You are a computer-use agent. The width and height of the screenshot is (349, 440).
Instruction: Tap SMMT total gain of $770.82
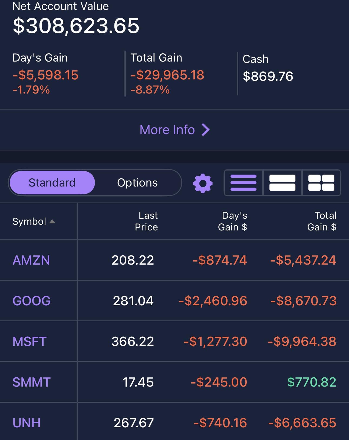point(312,382)
